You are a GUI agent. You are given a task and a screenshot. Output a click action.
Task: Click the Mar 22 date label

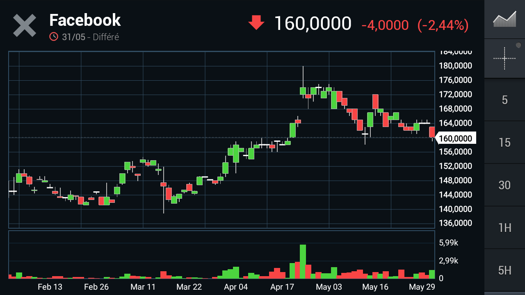[x=189, y=287]
